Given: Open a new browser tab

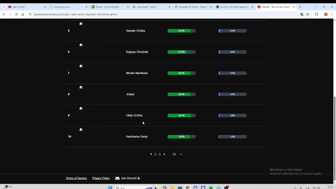Looking at the screenshot, I should pyautogui.click(x=300, y=7).
